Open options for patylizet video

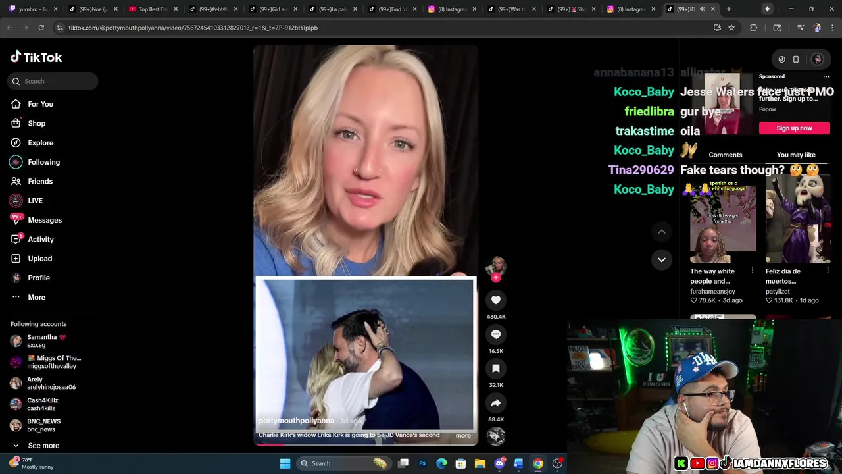coord(828,271)
